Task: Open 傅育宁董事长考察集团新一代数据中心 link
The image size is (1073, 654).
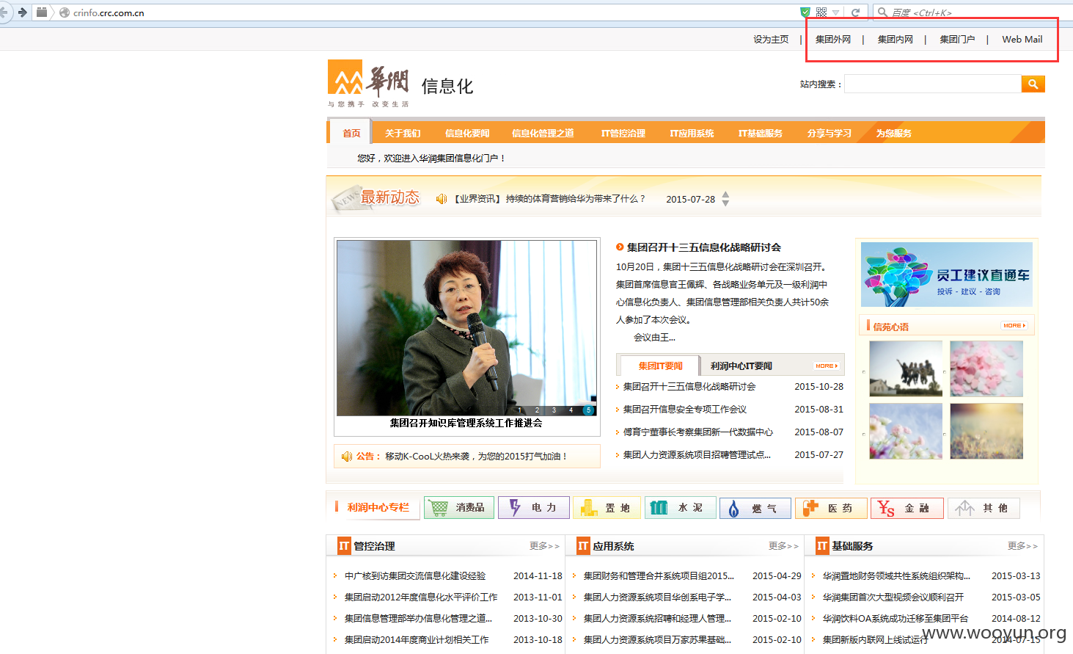Action: [x=698, y=432]
